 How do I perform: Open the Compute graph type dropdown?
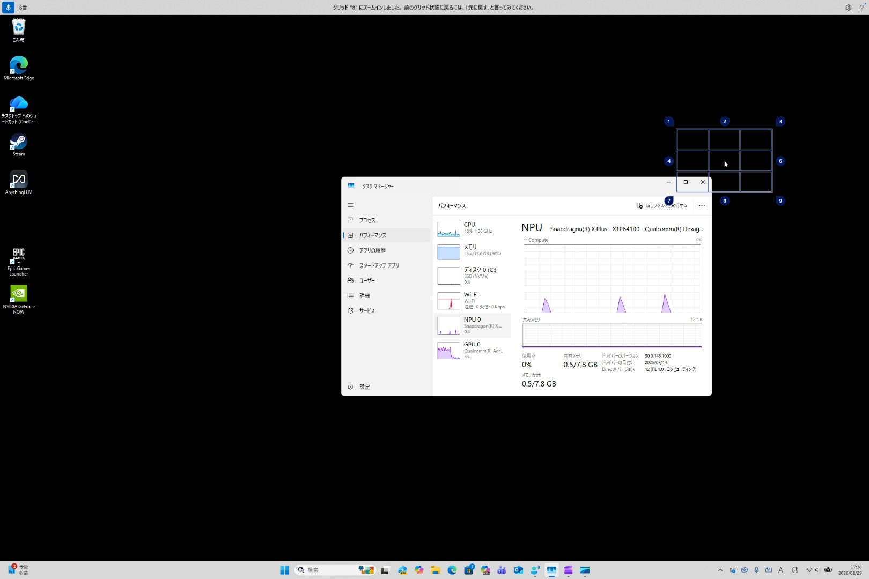(x=536, y=240)
